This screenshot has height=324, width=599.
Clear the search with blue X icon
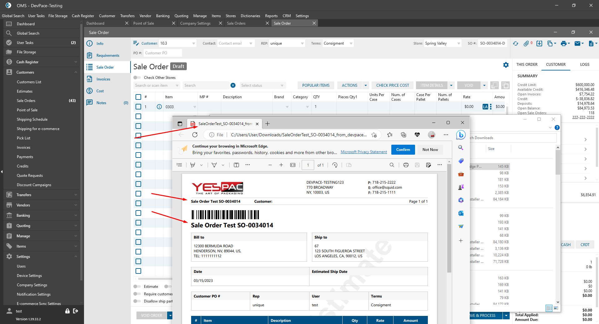tap(233, 85)
